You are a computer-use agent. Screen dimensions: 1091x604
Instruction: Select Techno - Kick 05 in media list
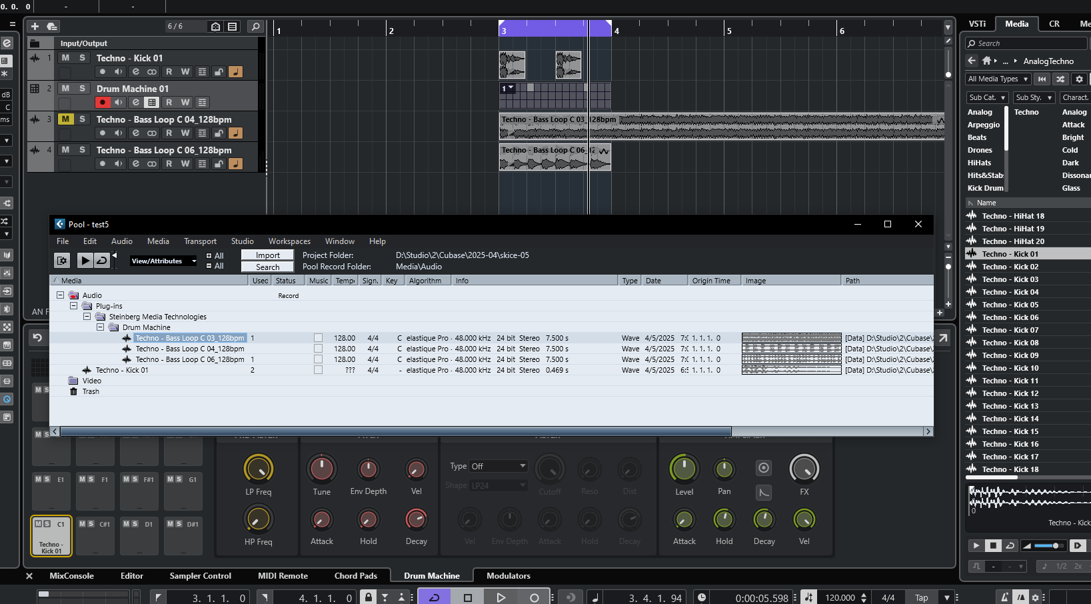pyautogui.click(x=1010, y=305)
